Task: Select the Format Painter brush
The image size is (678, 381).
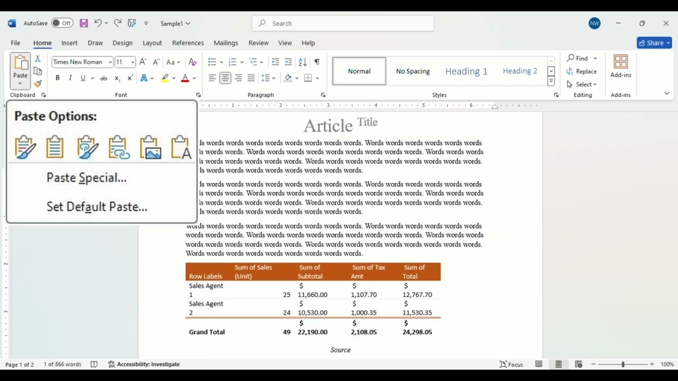Action: coord(38,84)
